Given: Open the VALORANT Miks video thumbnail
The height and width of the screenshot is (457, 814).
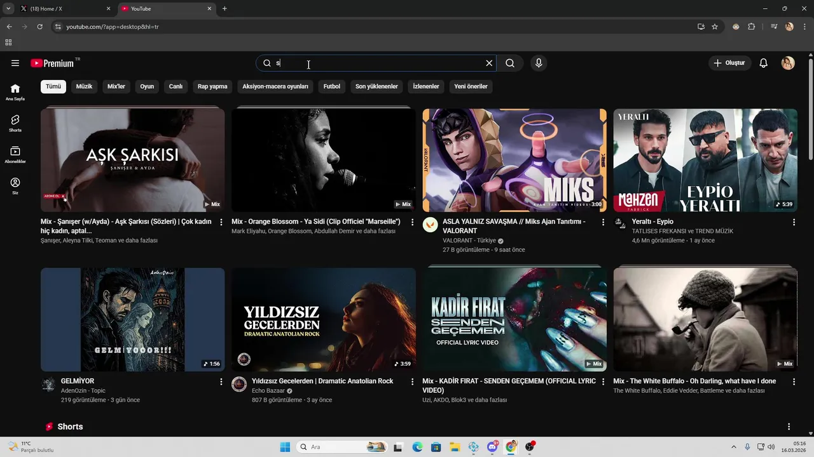Looking at the screenshot, I should (514, 160).
